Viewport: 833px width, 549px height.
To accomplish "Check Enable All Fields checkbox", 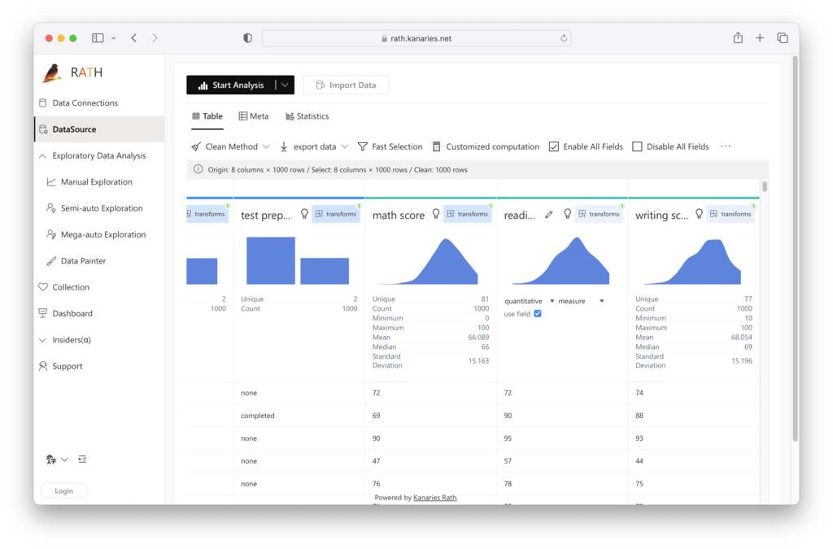I will pyautogui.click(x=554, y=147).
